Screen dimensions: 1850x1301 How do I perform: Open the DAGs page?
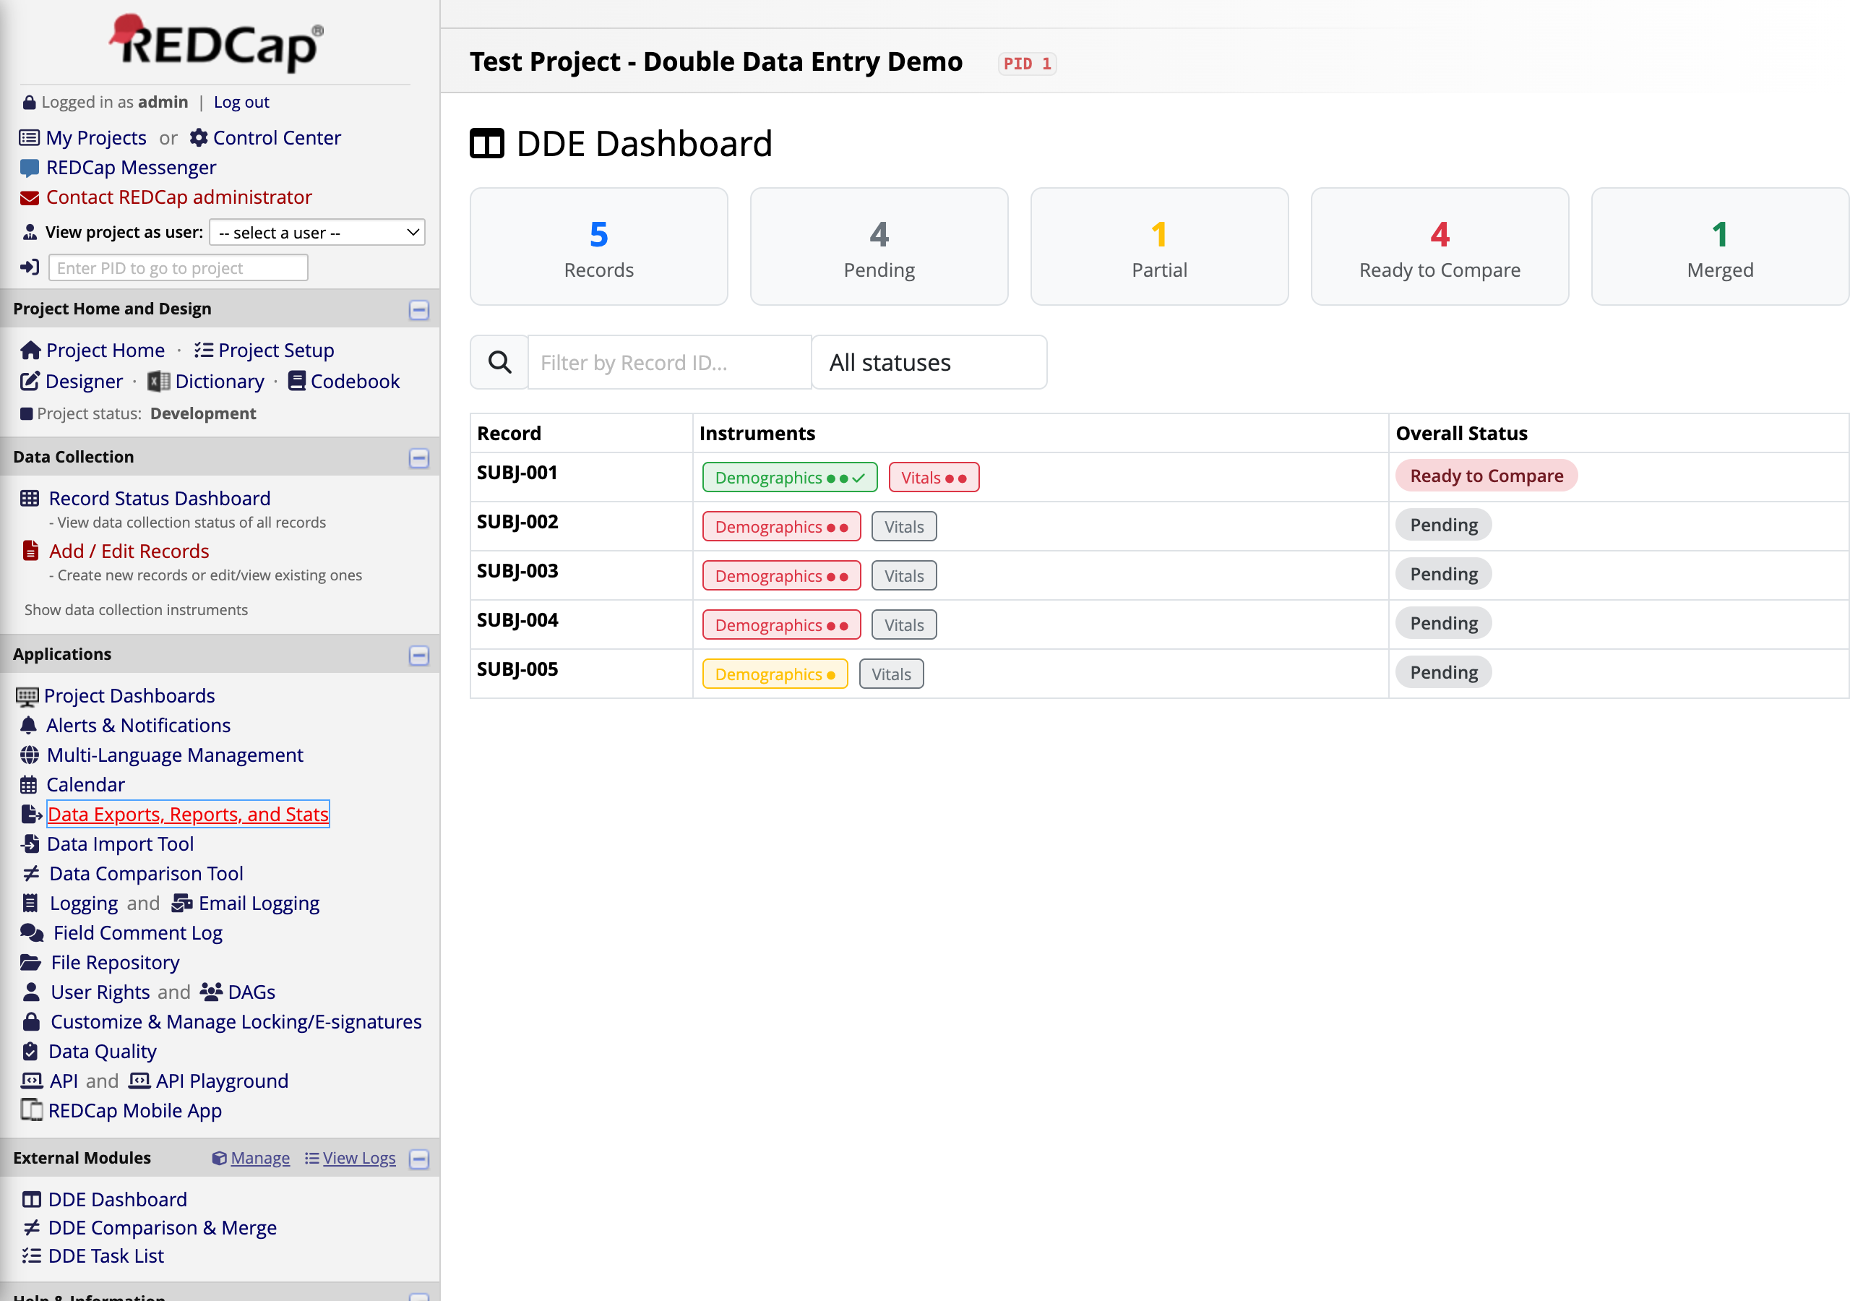pyautogui.click(x=251, y=992)
